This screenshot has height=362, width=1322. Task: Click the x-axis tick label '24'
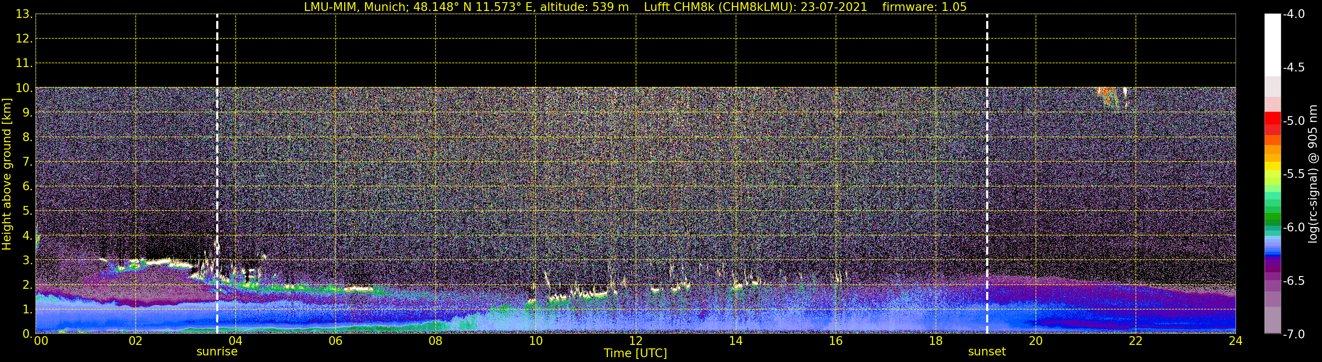[x=1236, y=341]
